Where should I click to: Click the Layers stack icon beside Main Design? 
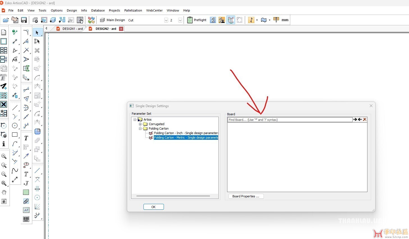click(x=102, y=20)
